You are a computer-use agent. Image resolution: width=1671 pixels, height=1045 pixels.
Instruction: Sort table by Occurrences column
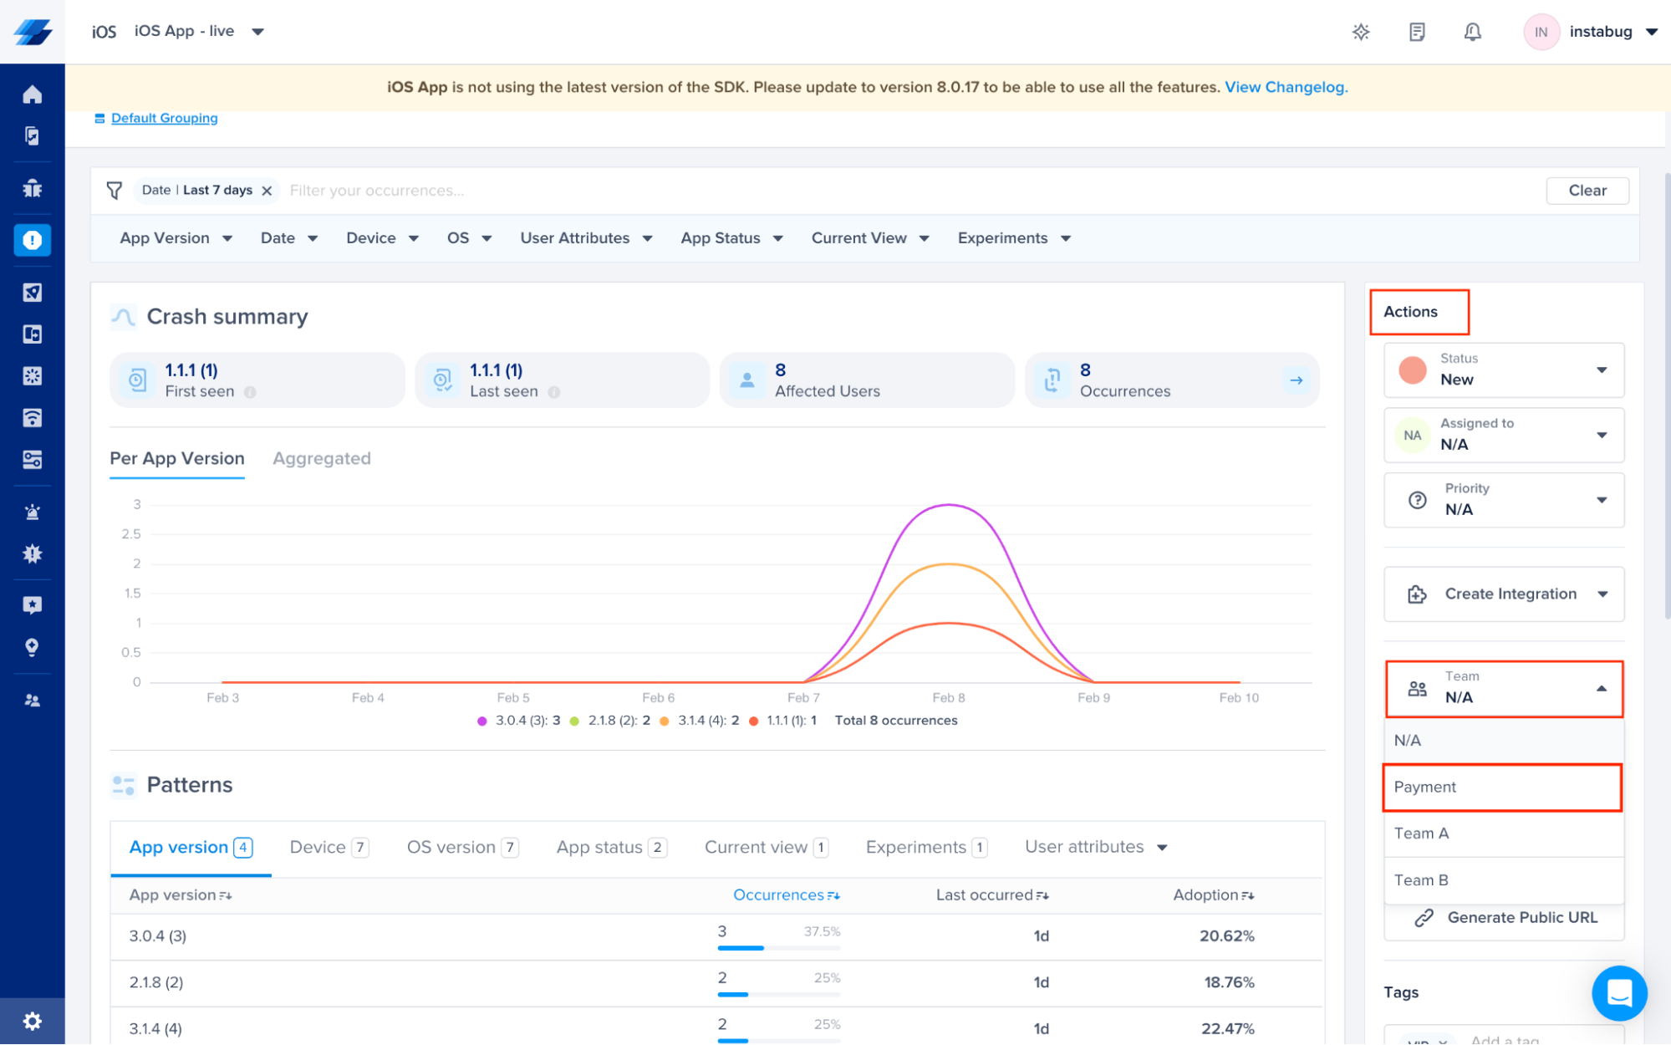point(786,895)
